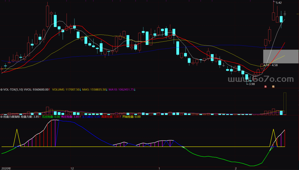Expand the VOL-TDX indicator dropdown arrow

click(x=2, y=90)
